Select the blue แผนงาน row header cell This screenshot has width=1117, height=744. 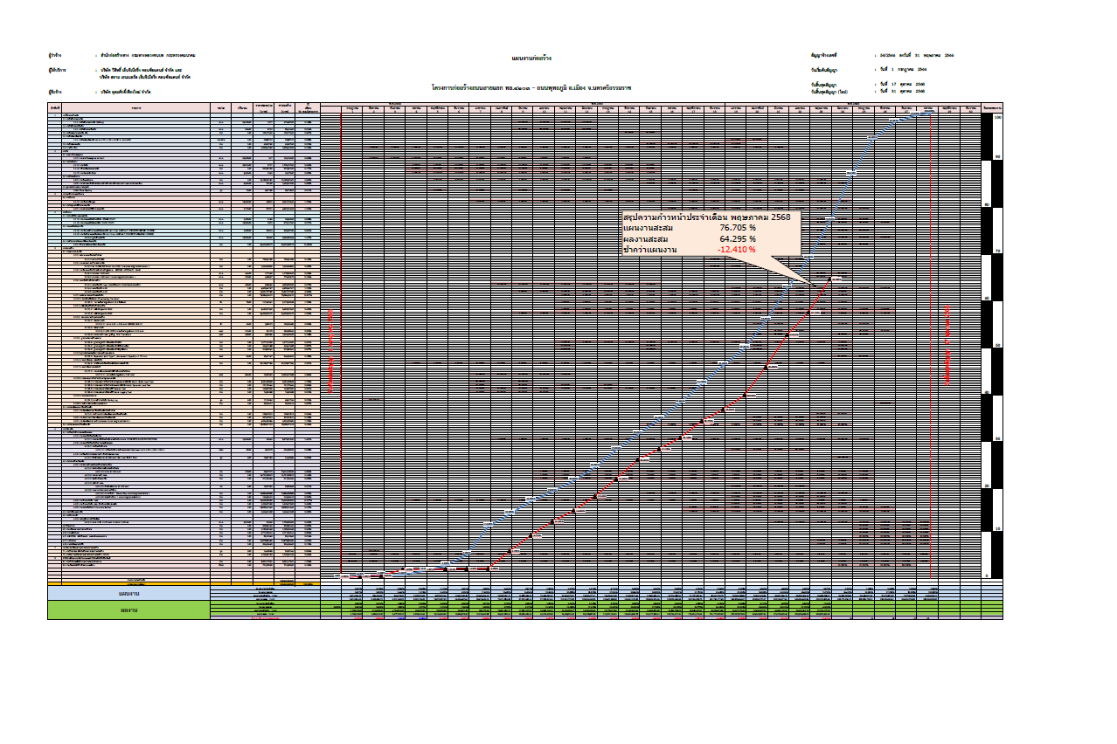coord(129,593)
